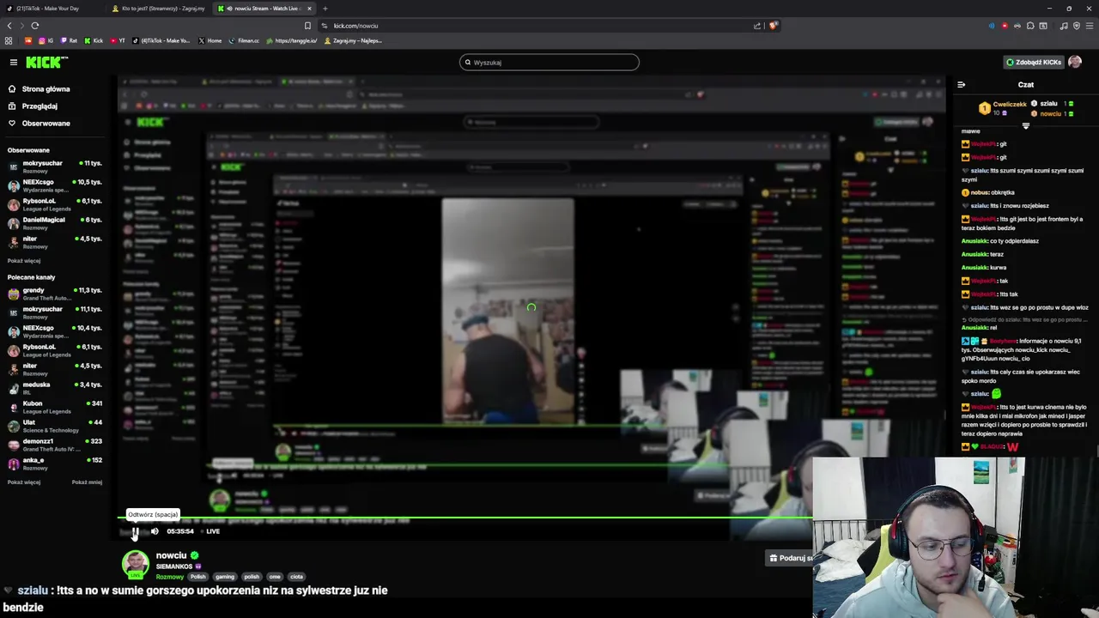Open Rat Twitch bookmark
Image resolution: width=1099 pixels, height=618 pixels.
[x=69, y=40]
